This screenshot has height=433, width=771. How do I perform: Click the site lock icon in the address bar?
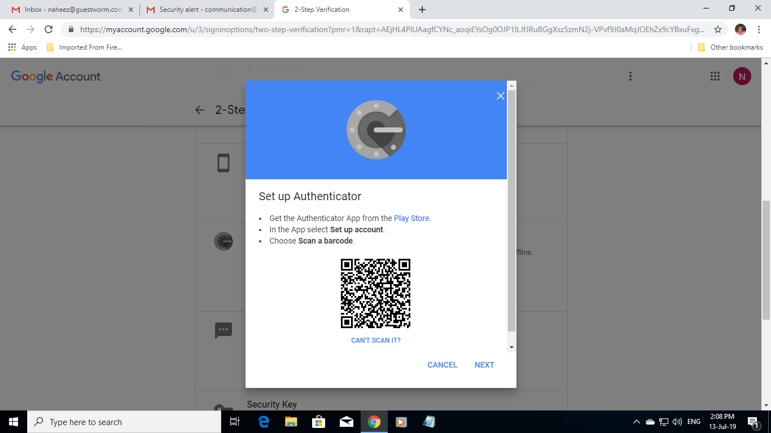71,29
